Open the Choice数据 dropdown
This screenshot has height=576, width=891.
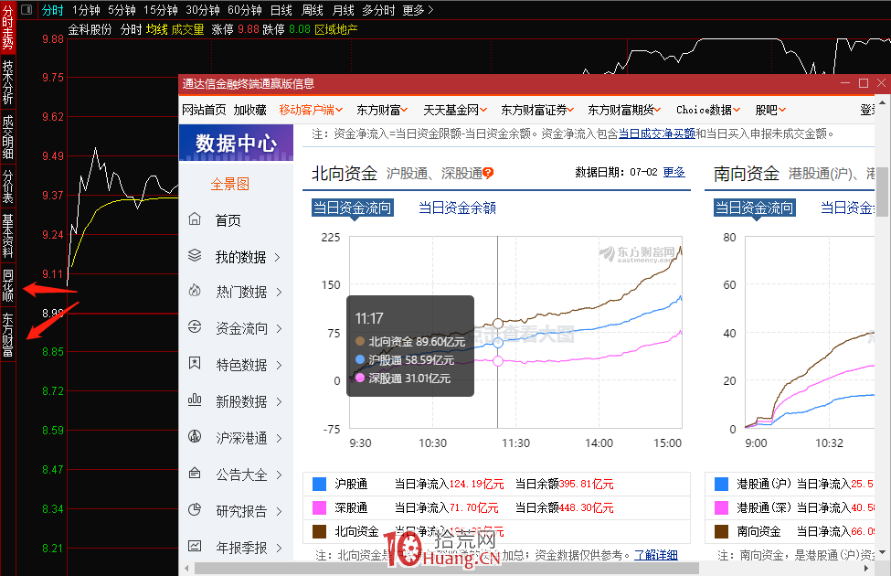(x=708, y=110)
